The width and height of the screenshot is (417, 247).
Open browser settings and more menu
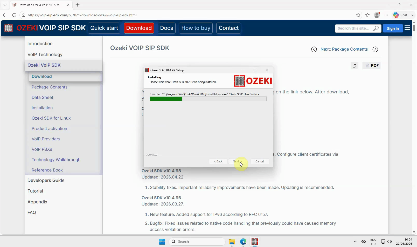(x=386, y=15)
